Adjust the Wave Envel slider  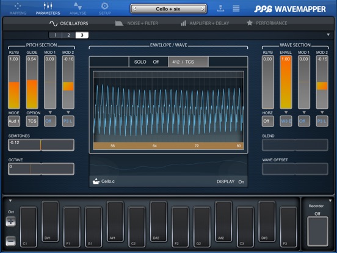pyautogui.click(x=286, y=82)
